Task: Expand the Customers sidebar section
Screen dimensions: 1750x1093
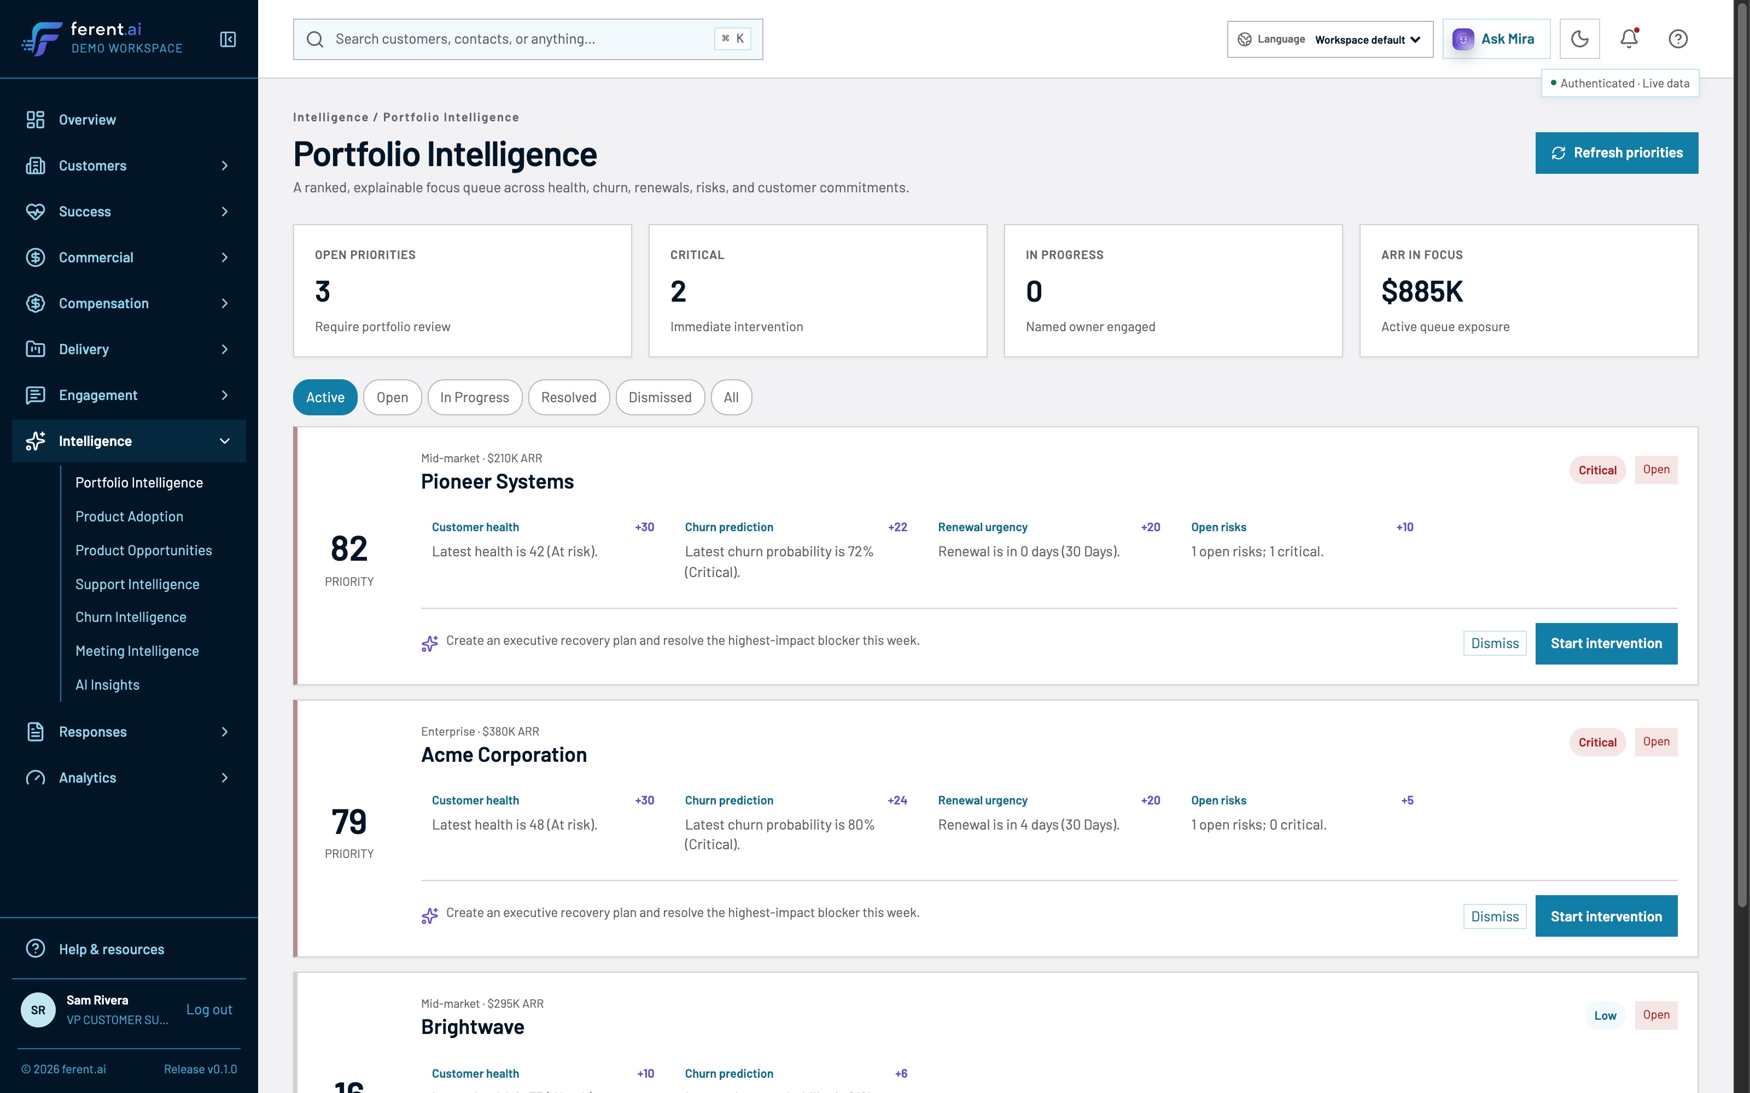Action: 129,166
